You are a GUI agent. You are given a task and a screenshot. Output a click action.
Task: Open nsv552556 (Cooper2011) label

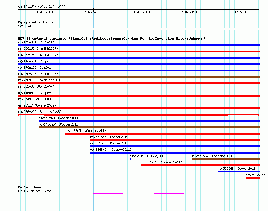(x=110, y=143)
